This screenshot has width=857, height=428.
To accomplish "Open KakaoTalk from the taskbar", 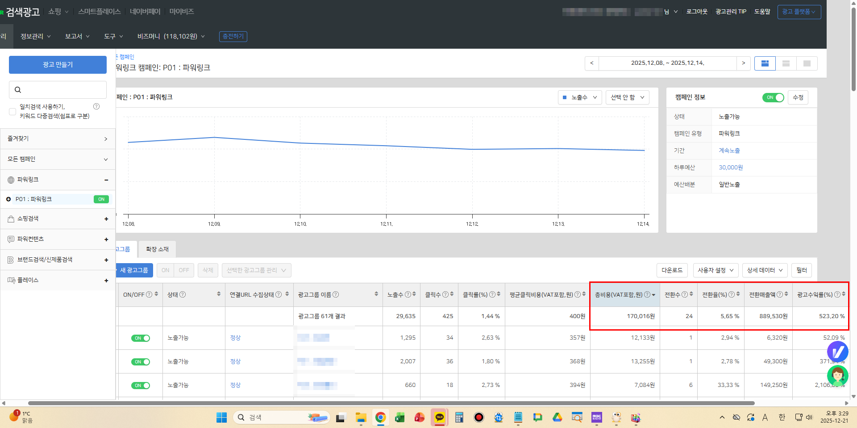I will (440, 417).
